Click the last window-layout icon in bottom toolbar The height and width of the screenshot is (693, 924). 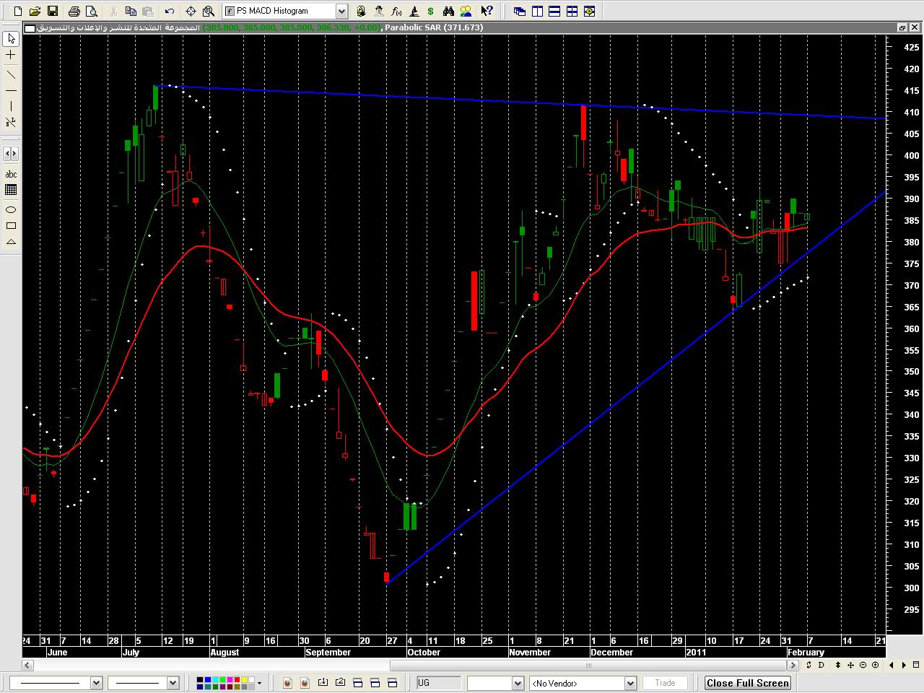(x=393, y=683)
